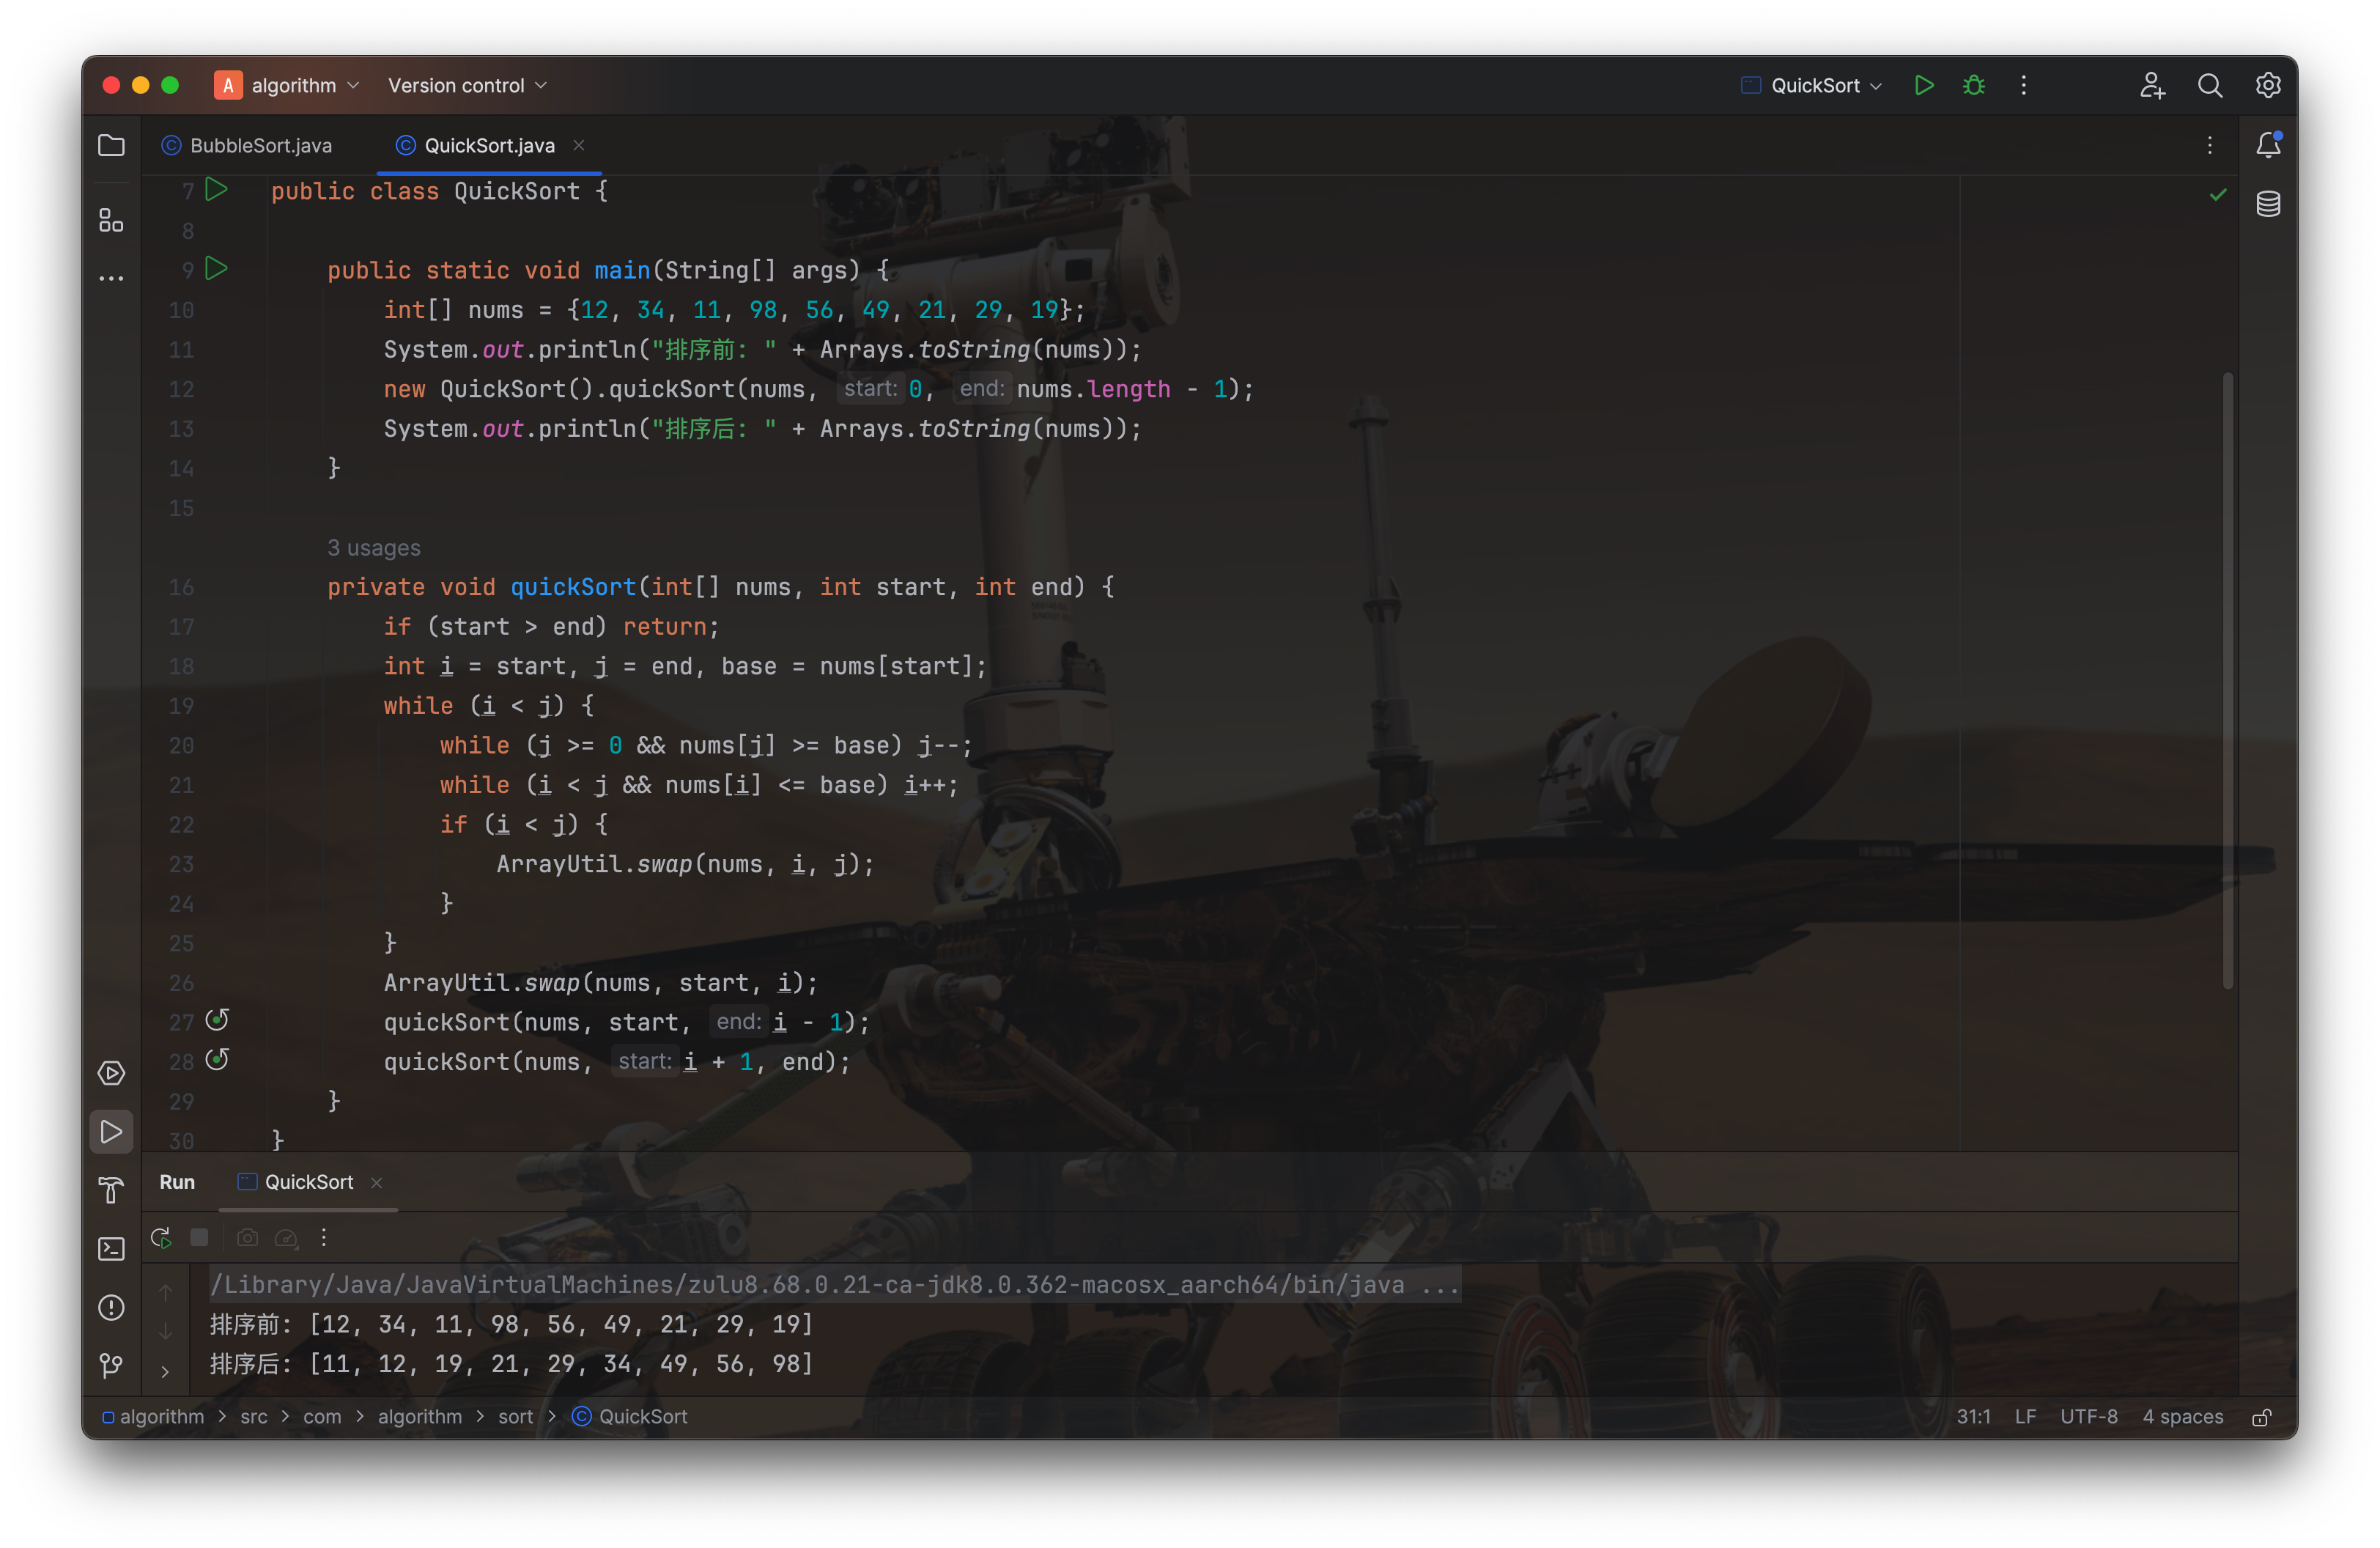Debug QuickSort with the bug icon
2380x1548 pixels.
[1973, 86]
